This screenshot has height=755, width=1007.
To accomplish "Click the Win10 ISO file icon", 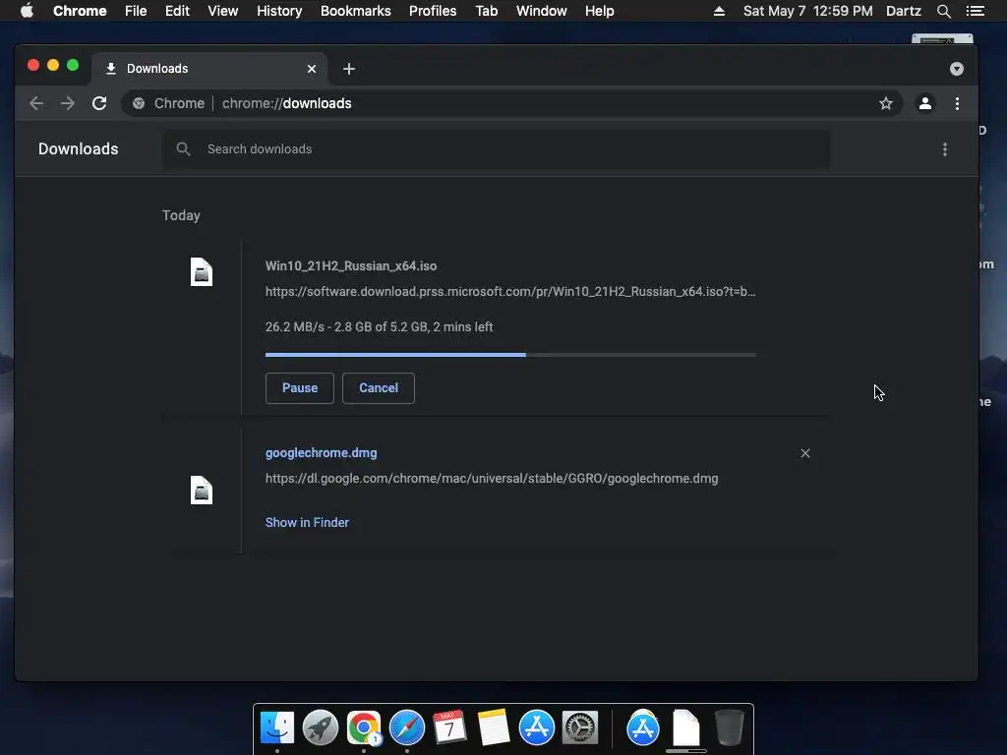I will tap(201, 271).
